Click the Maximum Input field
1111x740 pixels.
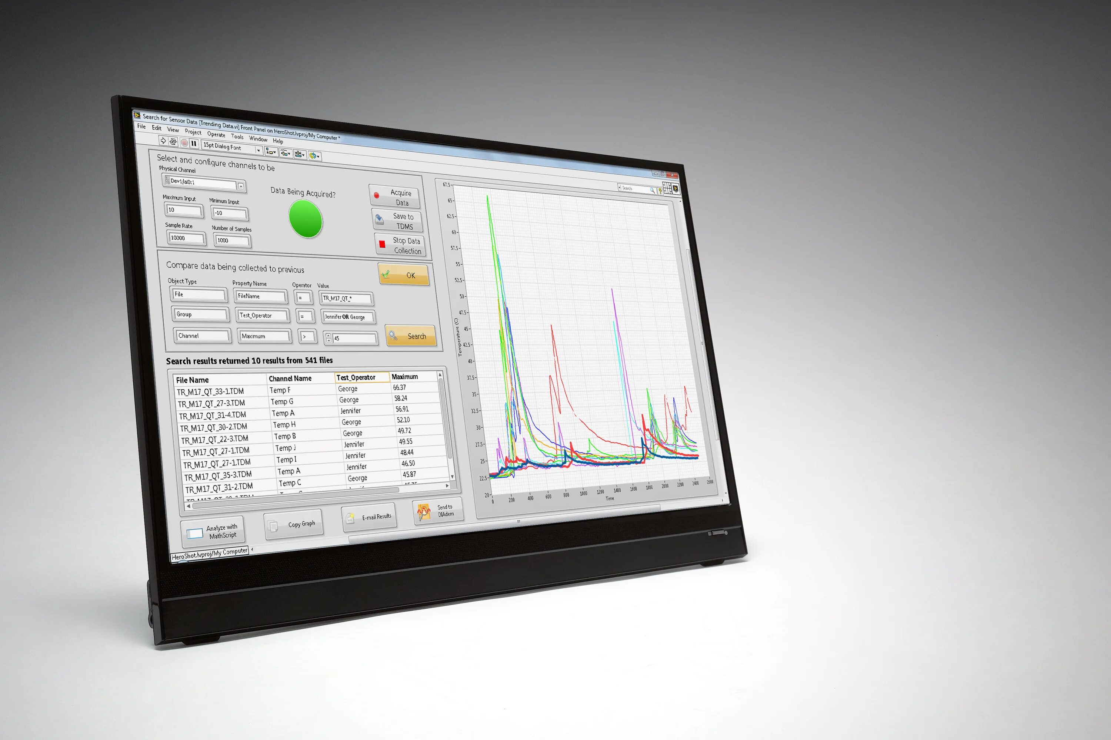[x=184, y=210]
